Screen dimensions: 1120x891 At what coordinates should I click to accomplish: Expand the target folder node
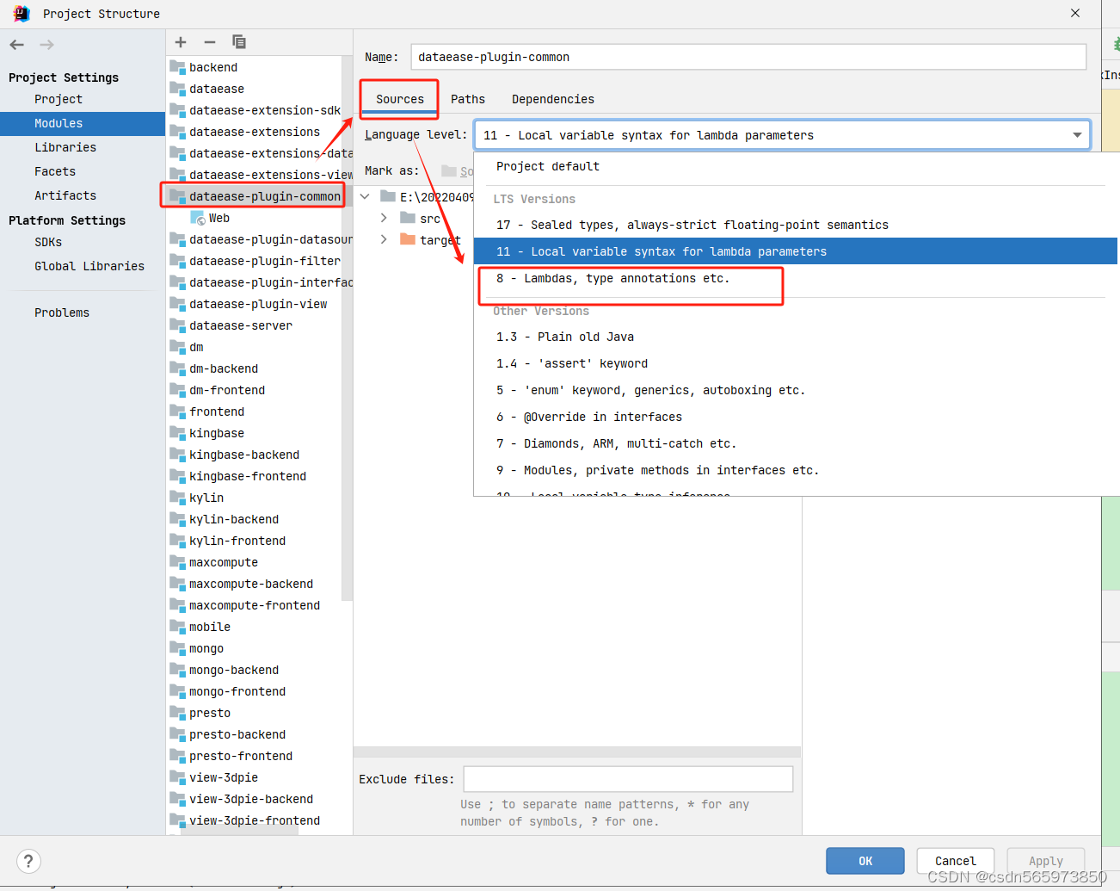[x=384, y=239]
